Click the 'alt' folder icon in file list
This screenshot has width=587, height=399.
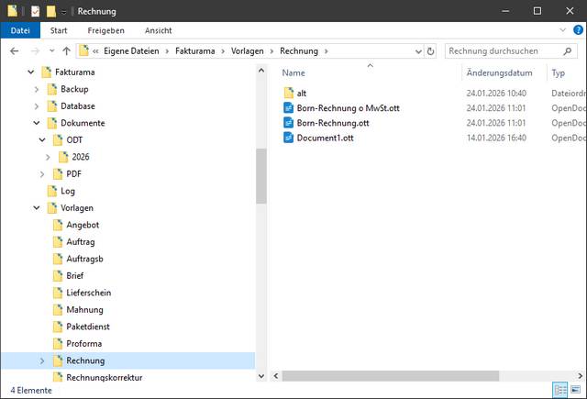click(288, 94)
